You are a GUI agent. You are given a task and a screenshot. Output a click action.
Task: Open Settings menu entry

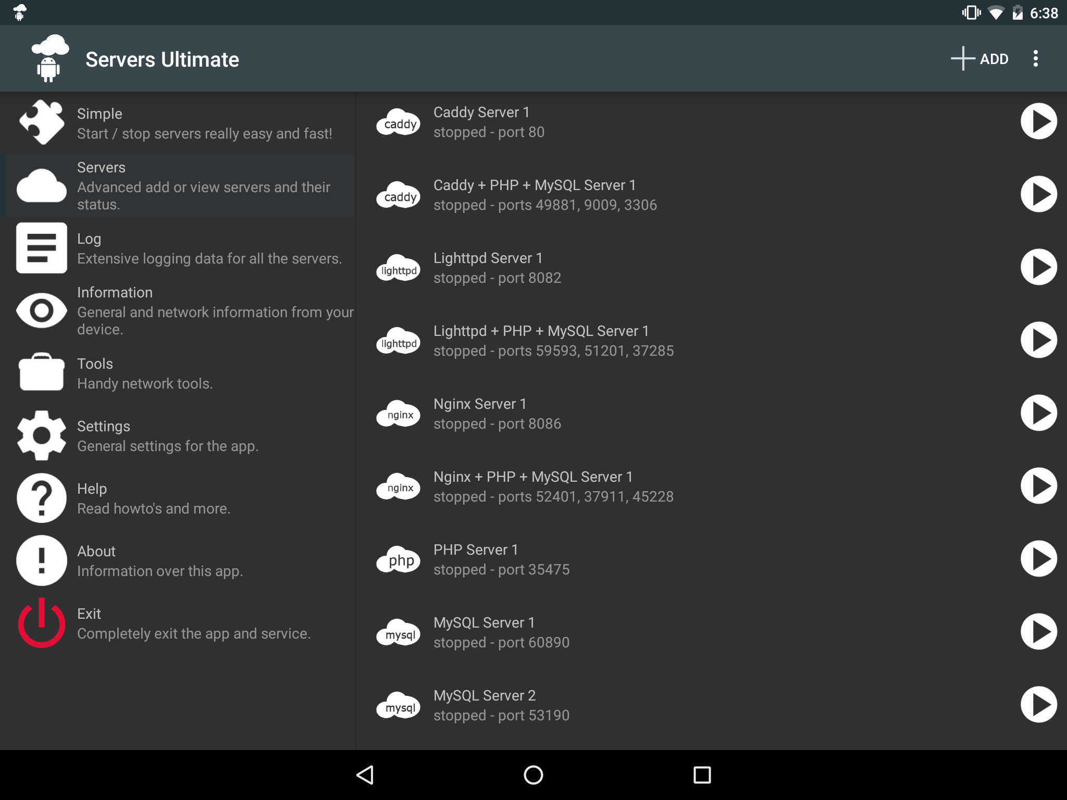coord(178,435)
